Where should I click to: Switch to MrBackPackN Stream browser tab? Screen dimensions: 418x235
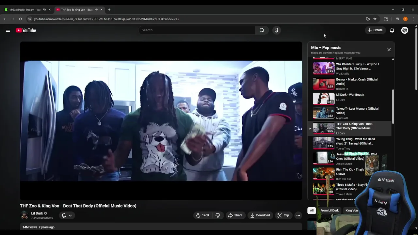coord(25,10)
